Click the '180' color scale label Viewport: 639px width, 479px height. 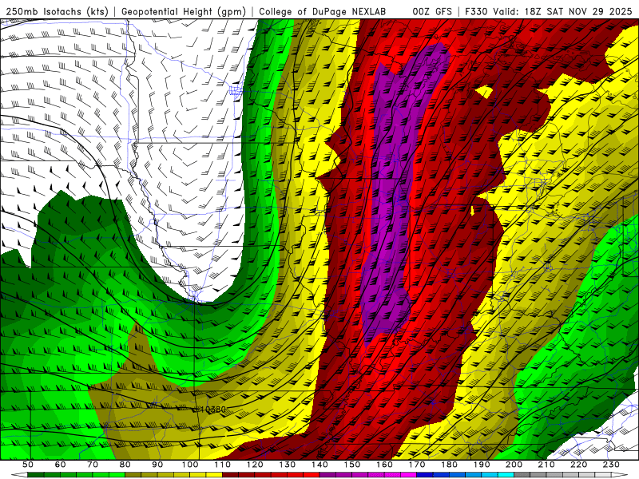(449, 465)
